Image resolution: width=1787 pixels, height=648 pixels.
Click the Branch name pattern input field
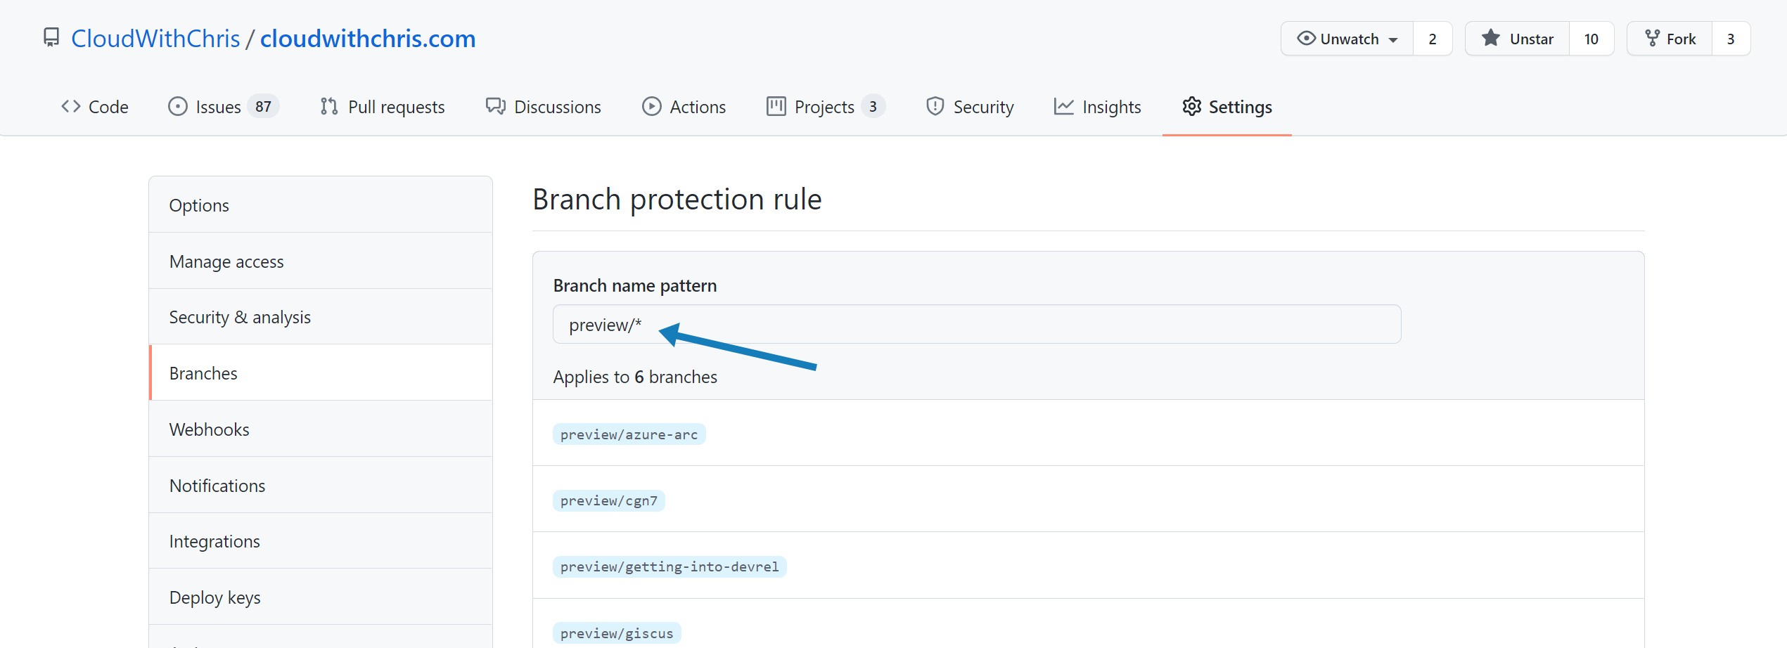(x=977, y=324)
